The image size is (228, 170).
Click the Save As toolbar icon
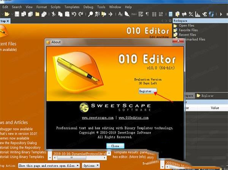point(24,14)
